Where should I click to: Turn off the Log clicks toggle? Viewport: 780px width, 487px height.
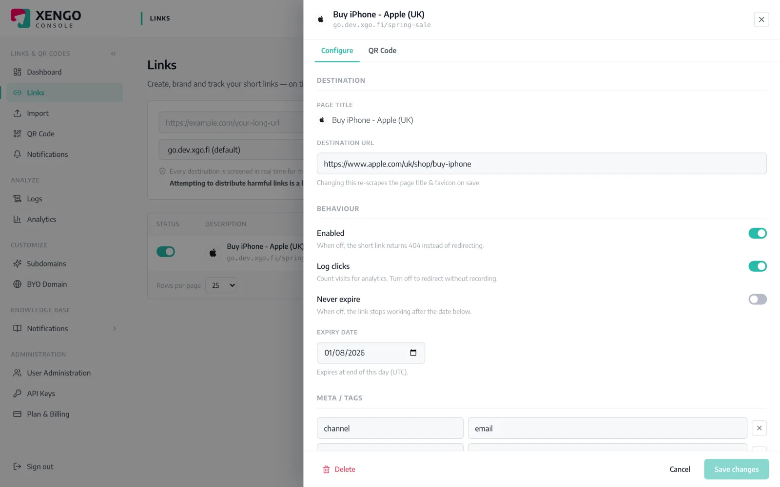(758, 266)
